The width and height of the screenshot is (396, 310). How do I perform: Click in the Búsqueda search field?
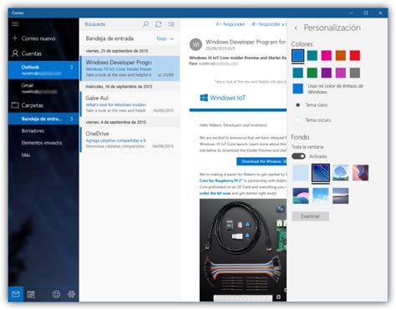click(x=111, y=24)
